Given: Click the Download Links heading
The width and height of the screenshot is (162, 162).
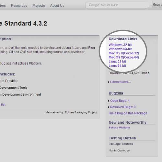Looking at the screenshot, I should pos(123,39).
